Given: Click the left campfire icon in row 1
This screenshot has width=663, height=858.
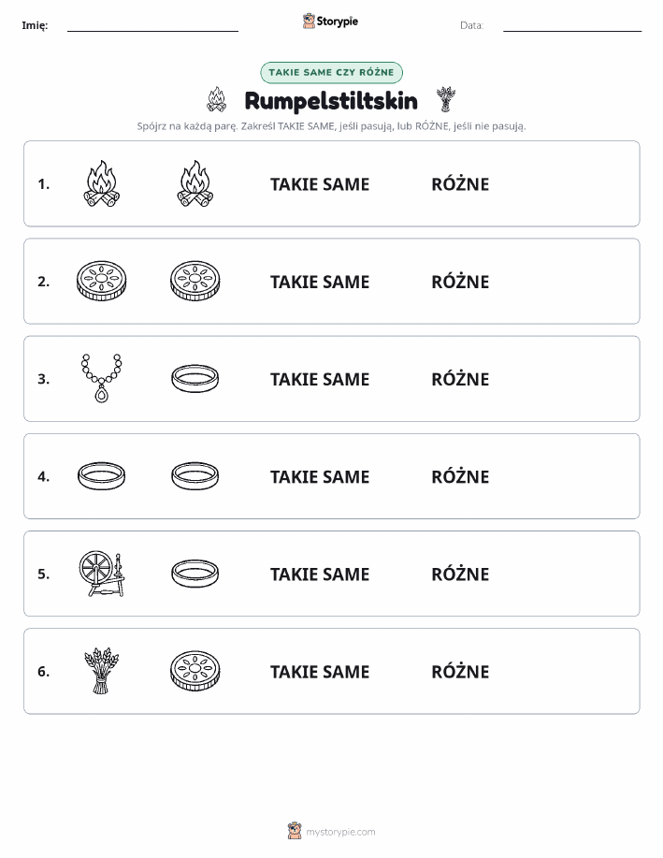Looking at the screenshot, I should pyautogui.click(x=102, y=183).
